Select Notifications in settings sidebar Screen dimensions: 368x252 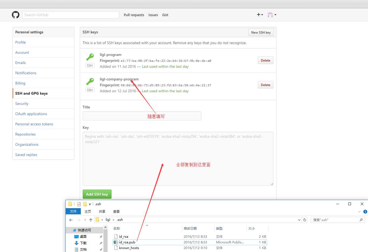click(x=43, y=73)
